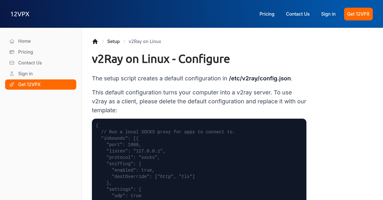
Task: Select the Sign in text in the sidebar
Action: (26, 74)
